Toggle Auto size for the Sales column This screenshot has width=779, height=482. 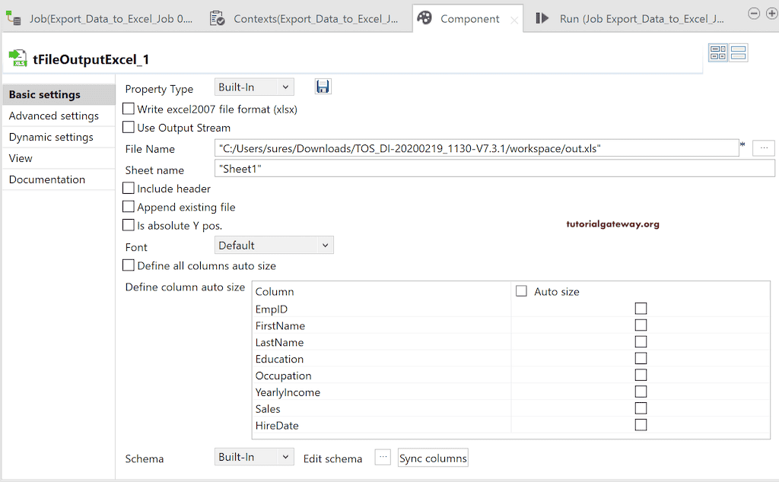[641, 407]
